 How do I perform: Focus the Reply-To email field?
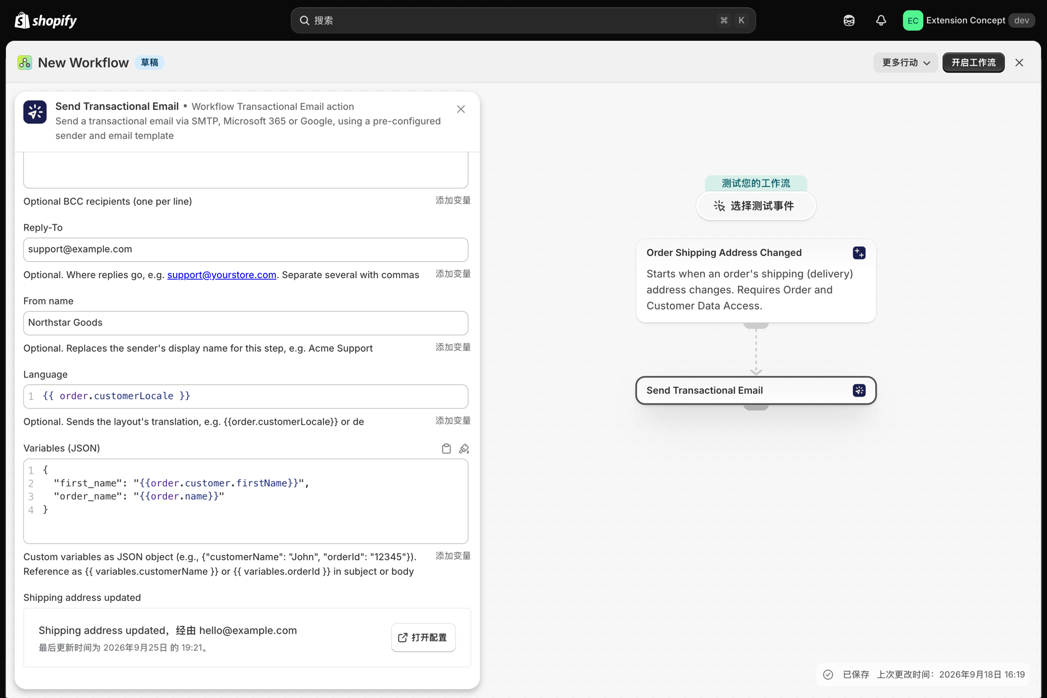[245, 249]
